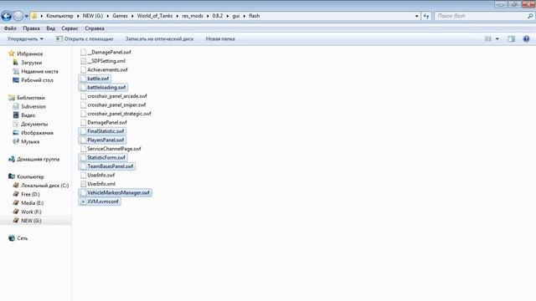This screenshot has height=301, width=536.
Task: Select Избранное in navigation pane
Action: [x=26, y=54]
